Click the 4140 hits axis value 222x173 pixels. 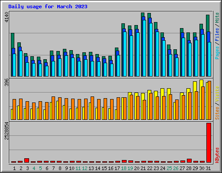(7, 17)
